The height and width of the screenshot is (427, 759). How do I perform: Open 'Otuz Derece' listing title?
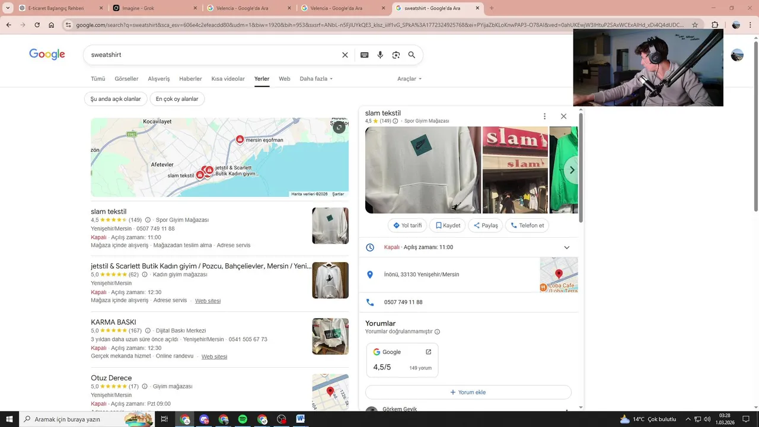point(111,378)
